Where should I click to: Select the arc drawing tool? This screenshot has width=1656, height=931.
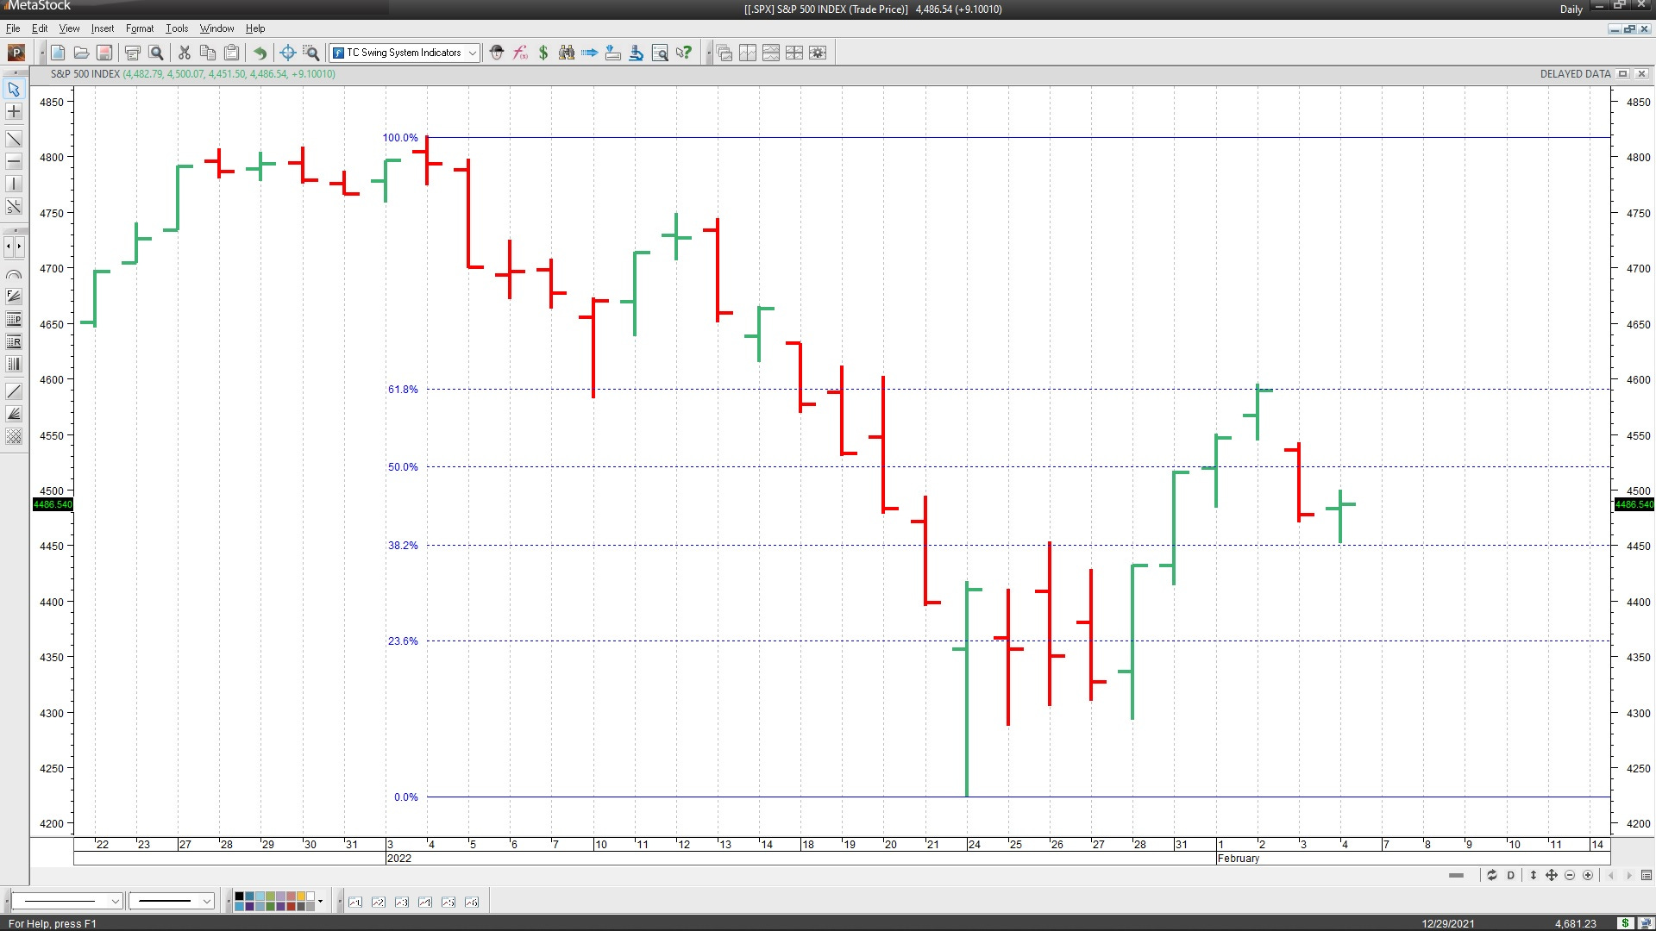pos(14,274)
